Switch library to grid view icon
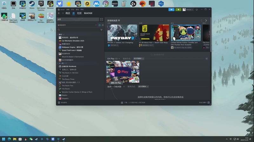 tap(102, 19)
